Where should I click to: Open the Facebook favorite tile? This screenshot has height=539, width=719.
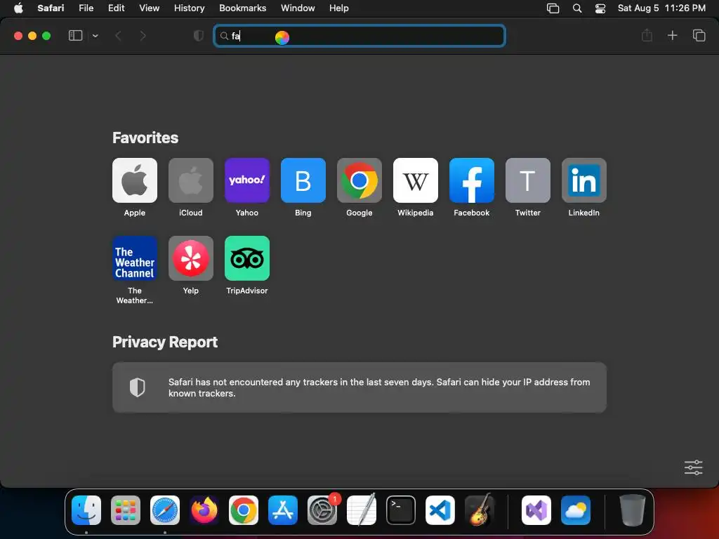471,180
